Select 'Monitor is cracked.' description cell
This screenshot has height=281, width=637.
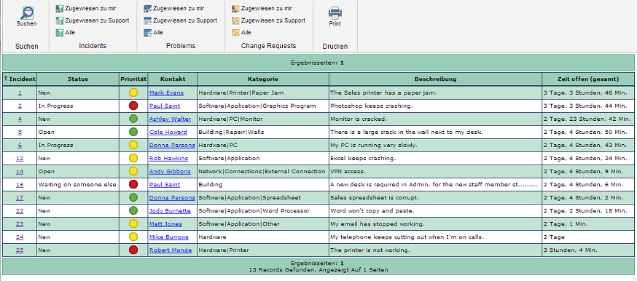(436, 119)
